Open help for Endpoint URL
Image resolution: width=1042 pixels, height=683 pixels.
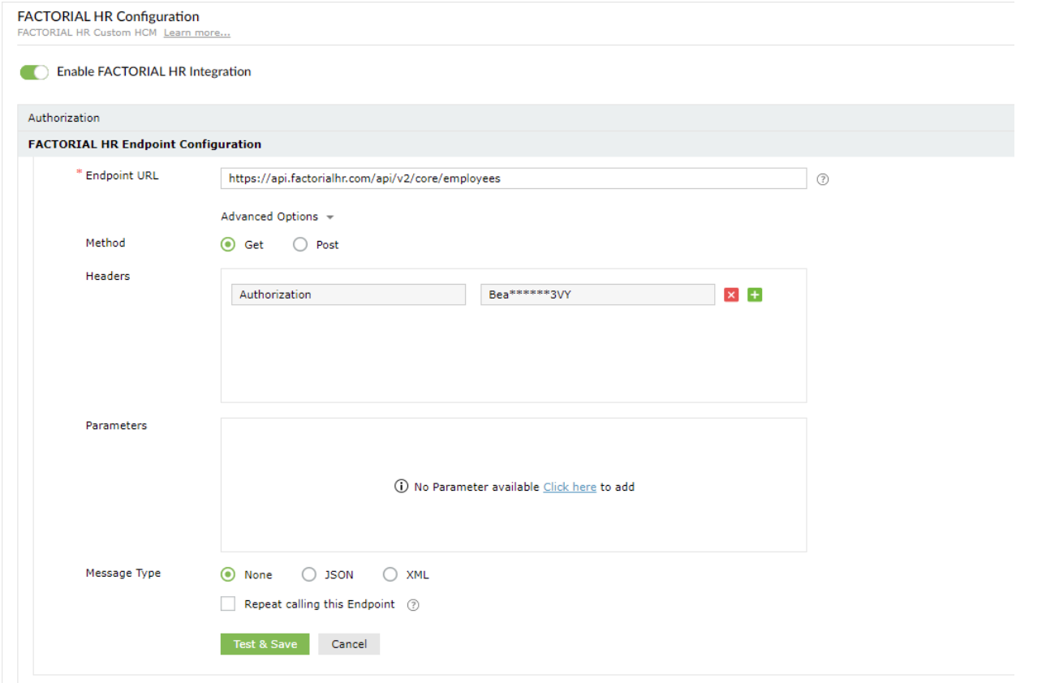[822, 179]
